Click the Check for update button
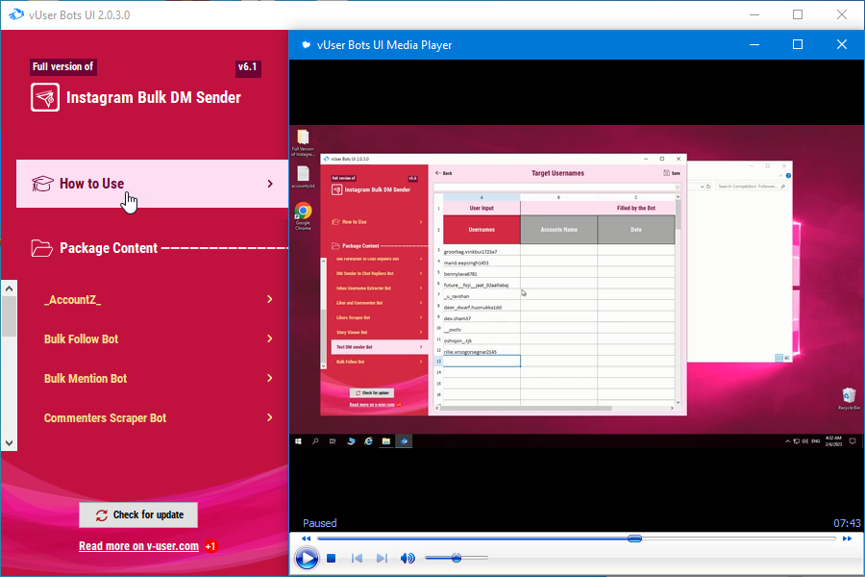This screenshot has width=865, height=577. pos(138,515)
